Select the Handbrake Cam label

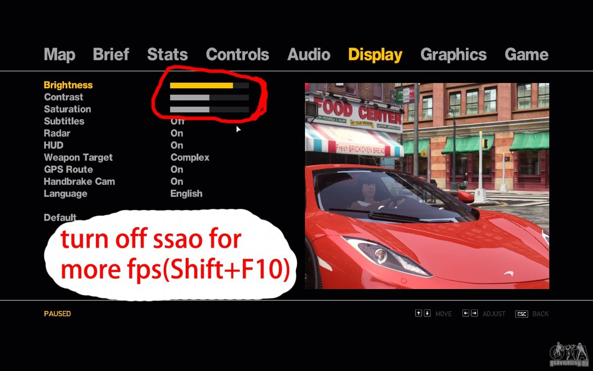[79, 181]
